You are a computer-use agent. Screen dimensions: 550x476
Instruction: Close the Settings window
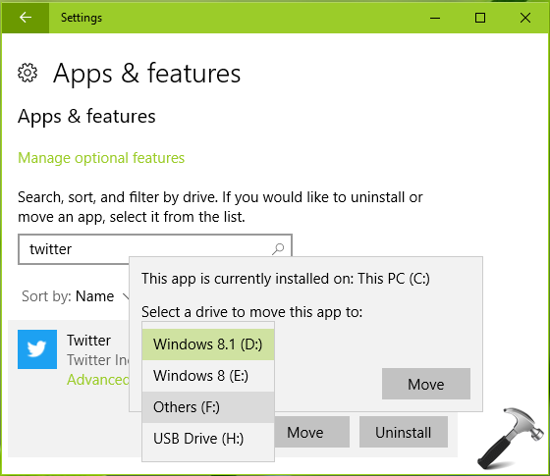click(x=525, y=18)
